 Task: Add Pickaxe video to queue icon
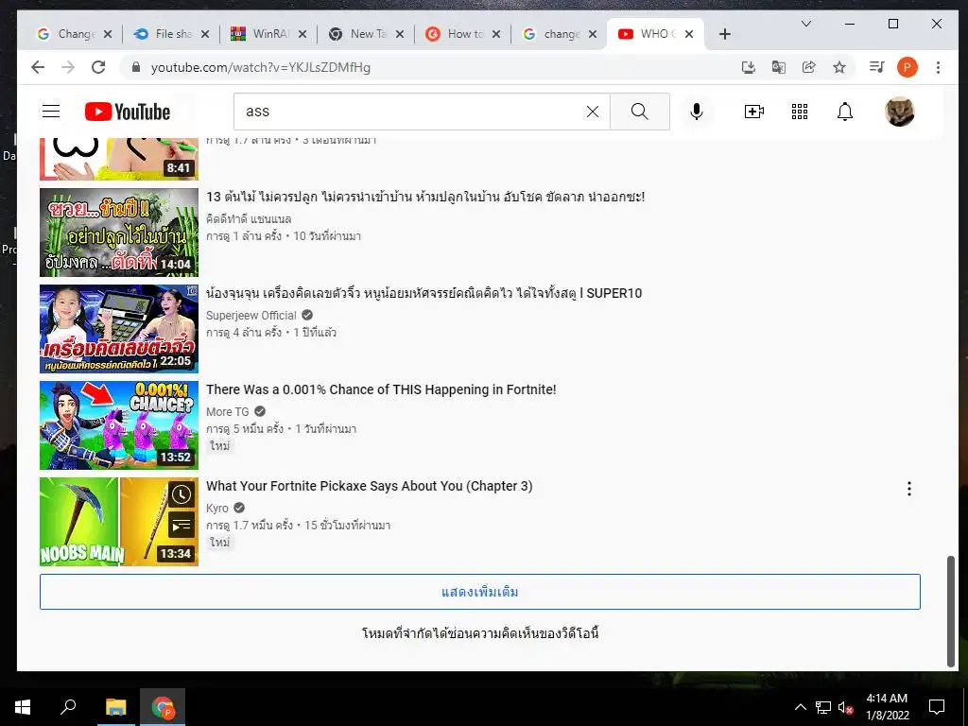[x=181, y=526]
